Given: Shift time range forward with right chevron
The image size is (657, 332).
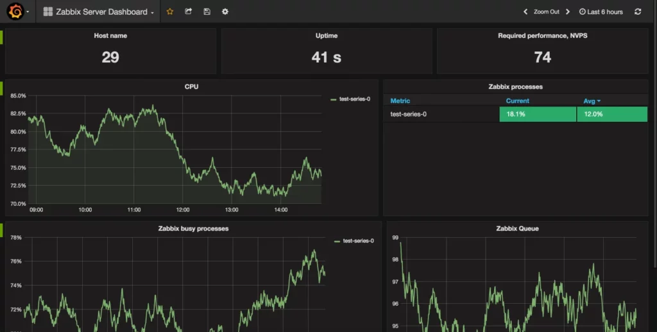Looking at the screenshot, I should 568,12.
